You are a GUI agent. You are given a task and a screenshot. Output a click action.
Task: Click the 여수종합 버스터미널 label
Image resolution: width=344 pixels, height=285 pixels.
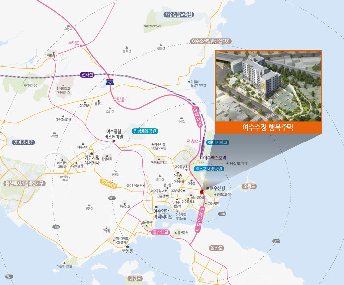pos(114,134)
